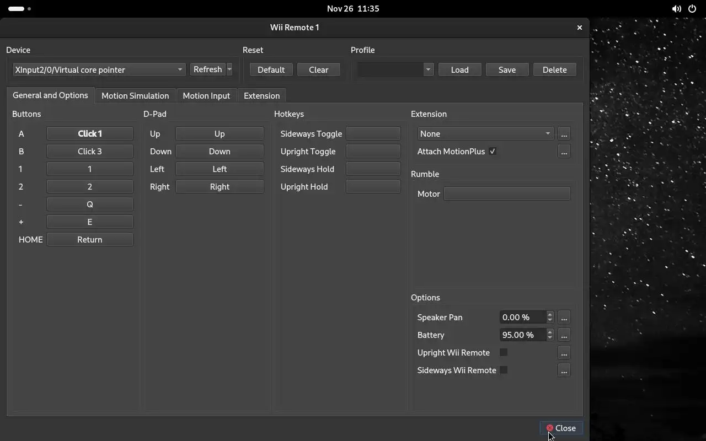Set the Upright Toggle hotkey field
The width and height of the screenshot is (706, 441).
pyautogui.click(x=373, y=151)
